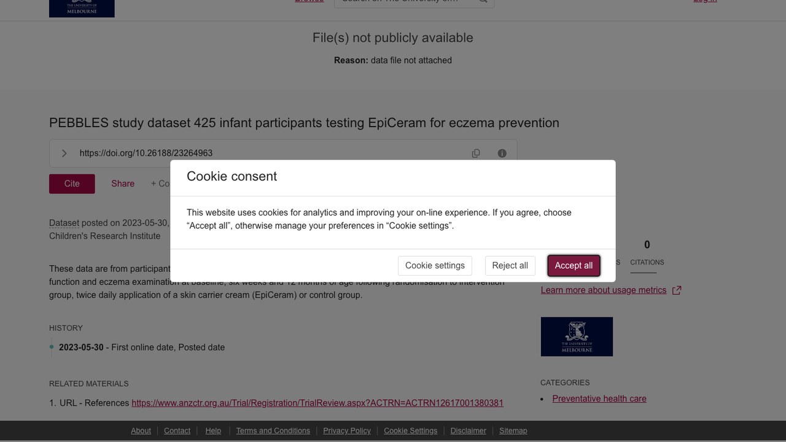The width and height of the screenshot is (786, 442).
Task: Open Terms and Conditions footer link
Action: pyautogui.click(x=273, y=431)
